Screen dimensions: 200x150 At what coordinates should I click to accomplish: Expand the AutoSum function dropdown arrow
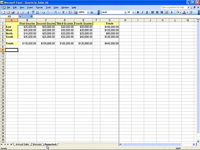[67, 12]
